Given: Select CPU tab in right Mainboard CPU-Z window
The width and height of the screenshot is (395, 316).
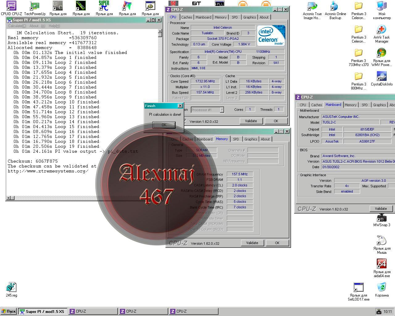Looking at the screenshot, I should click(x=303, y=105).
